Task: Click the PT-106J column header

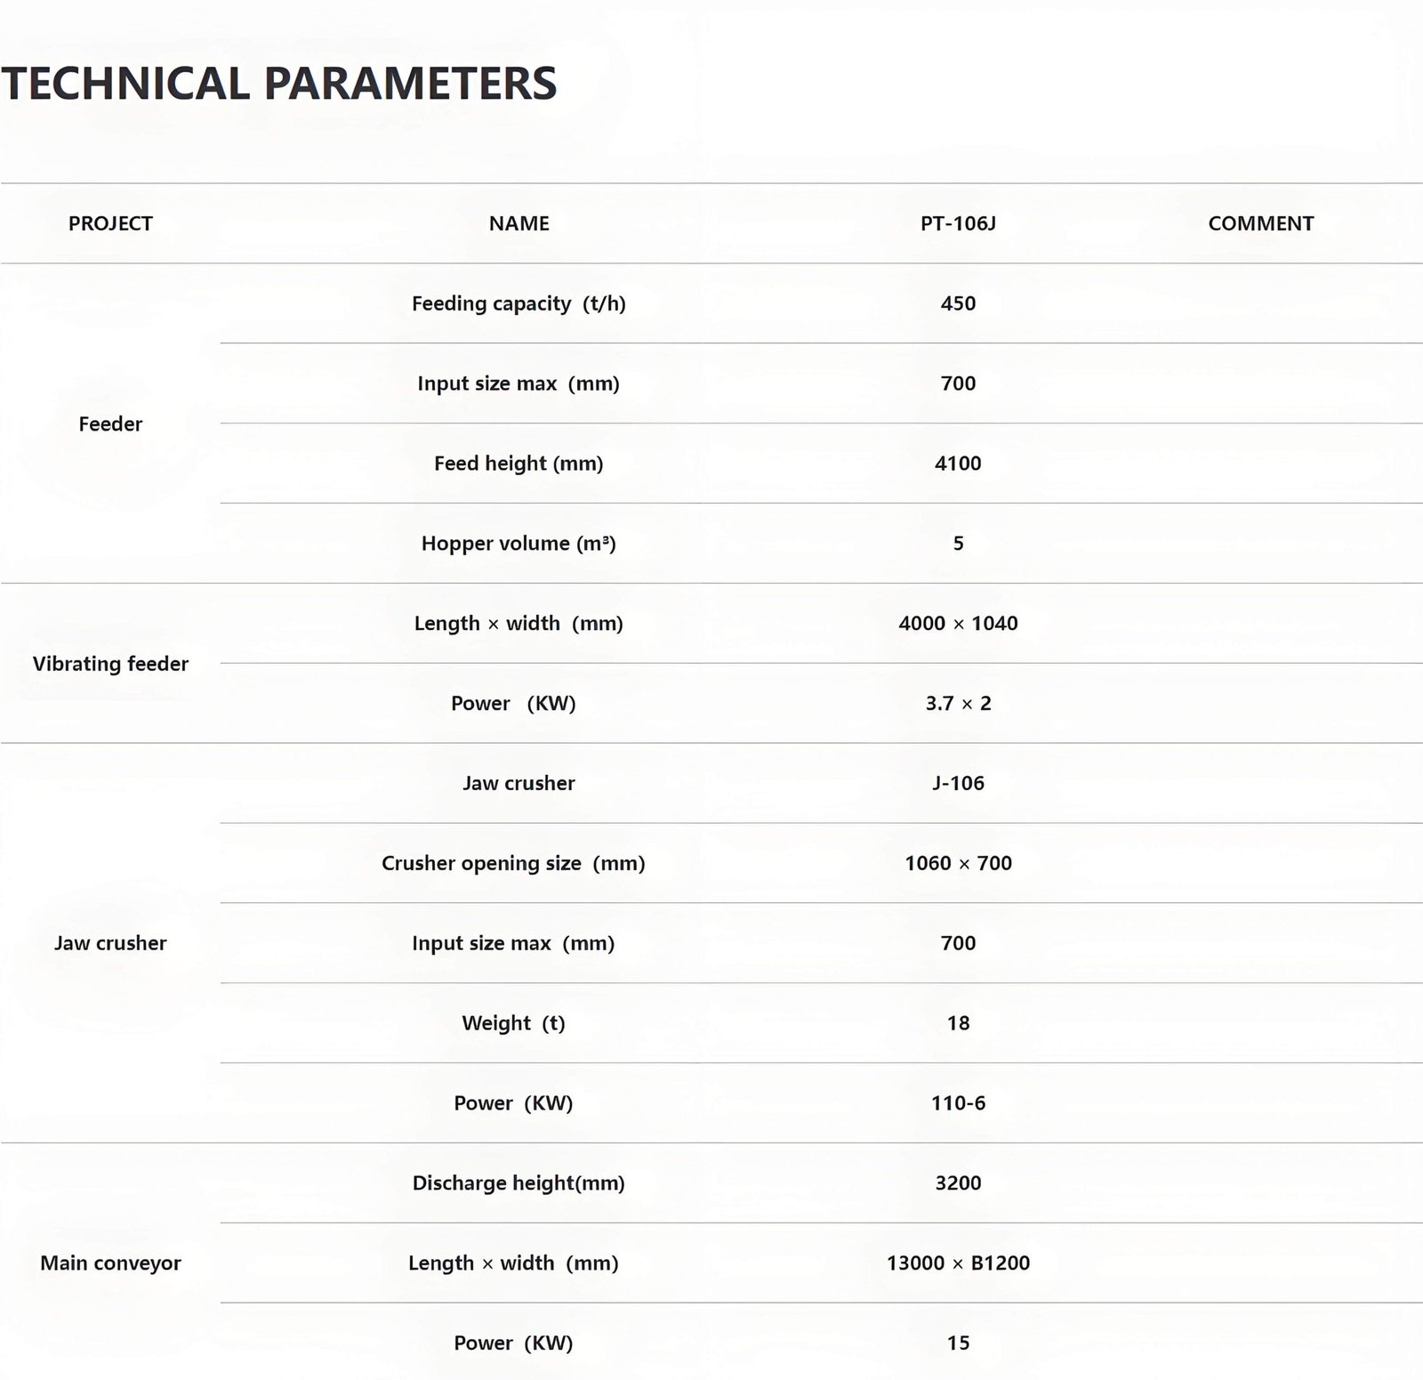Action: coord(958,223)
